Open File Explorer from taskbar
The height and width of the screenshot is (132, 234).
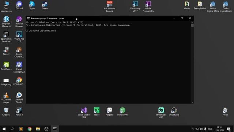[x=38, y=129]
